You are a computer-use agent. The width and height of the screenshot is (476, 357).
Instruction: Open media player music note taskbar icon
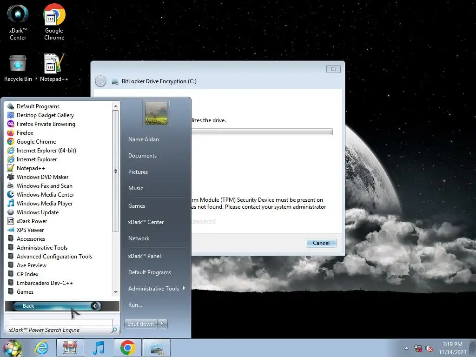click(99, 348)
